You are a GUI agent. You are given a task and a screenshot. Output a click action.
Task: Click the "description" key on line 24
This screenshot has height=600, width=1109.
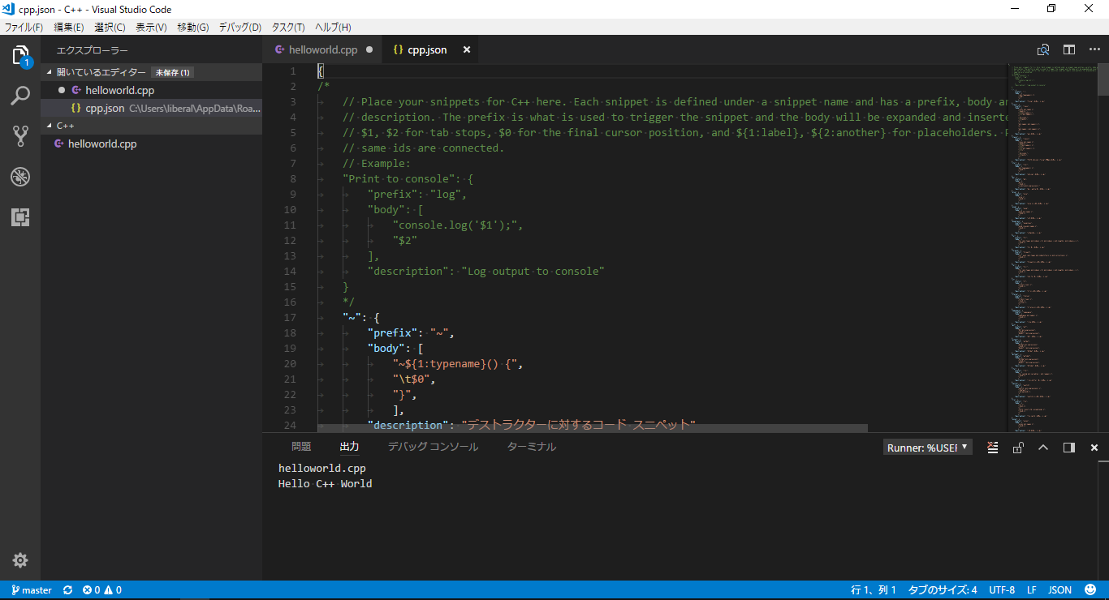[x=408, y=425]
